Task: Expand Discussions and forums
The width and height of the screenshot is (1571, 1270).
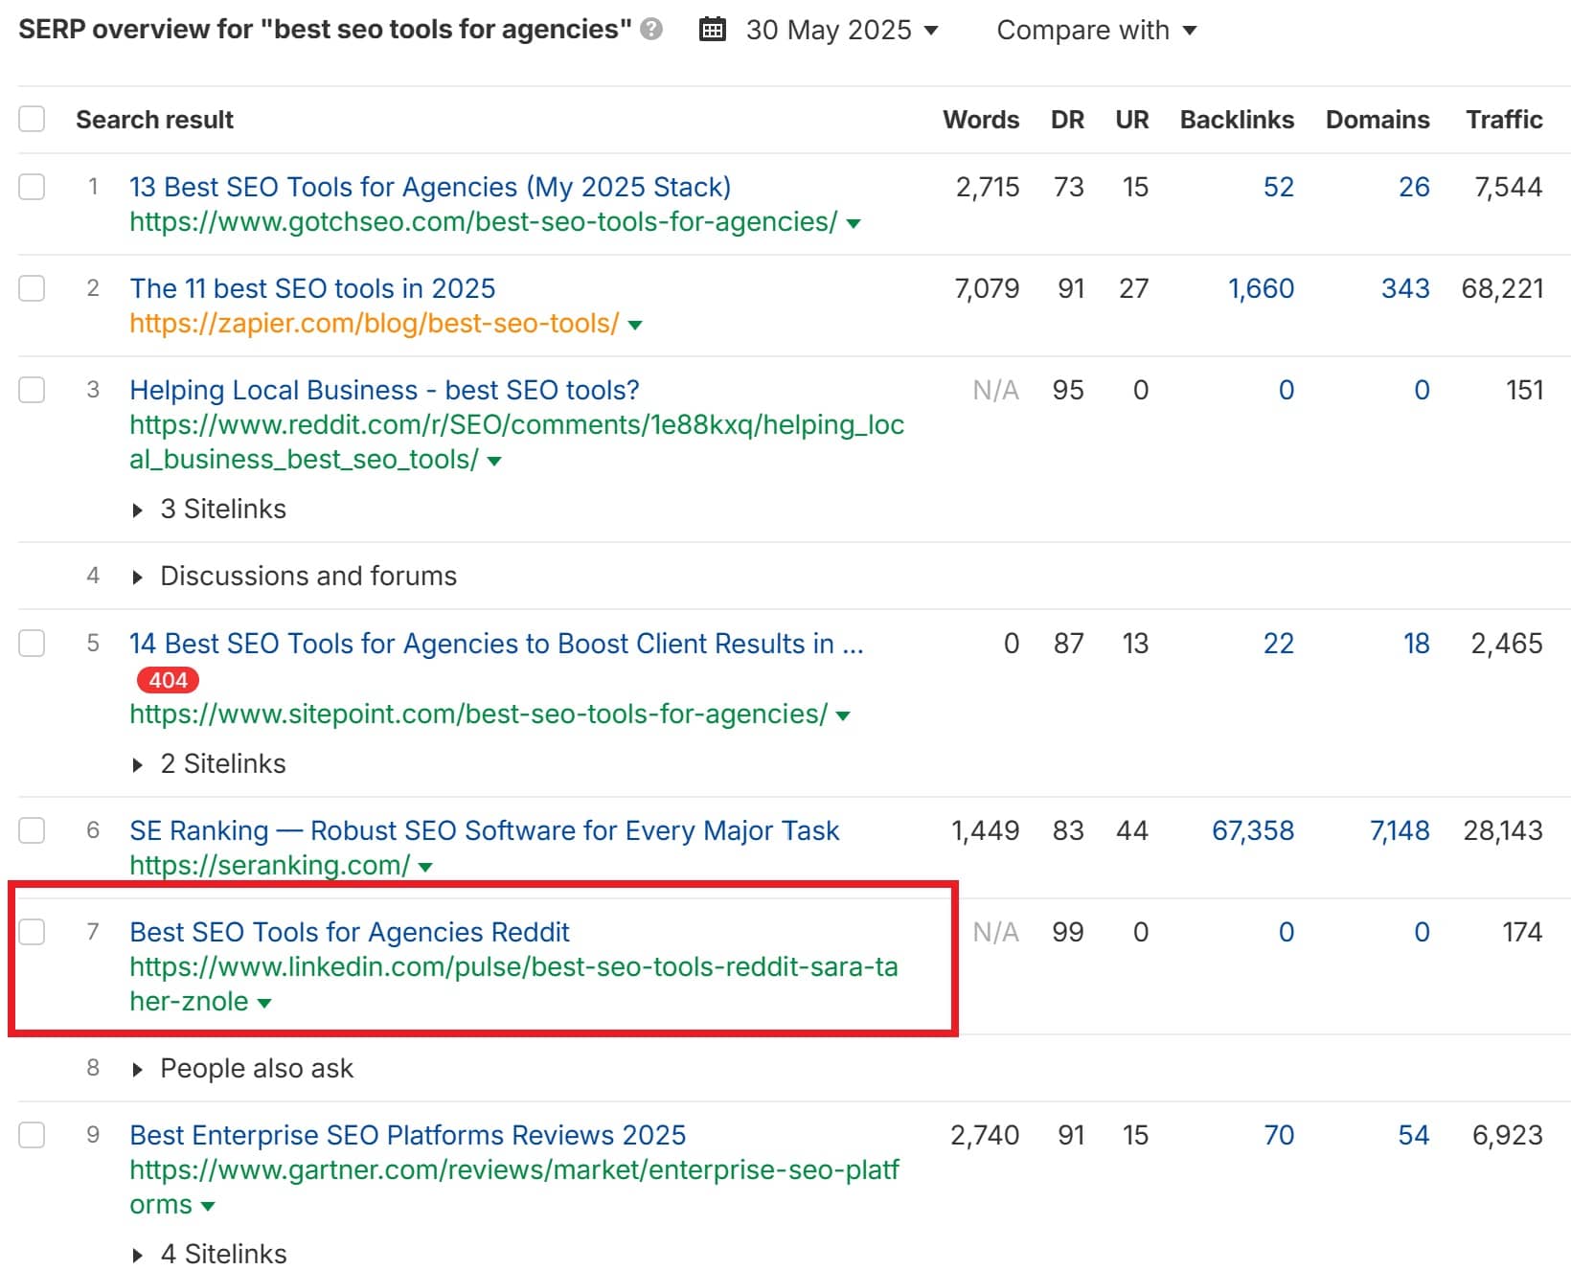Action: (x=294, y=576)
